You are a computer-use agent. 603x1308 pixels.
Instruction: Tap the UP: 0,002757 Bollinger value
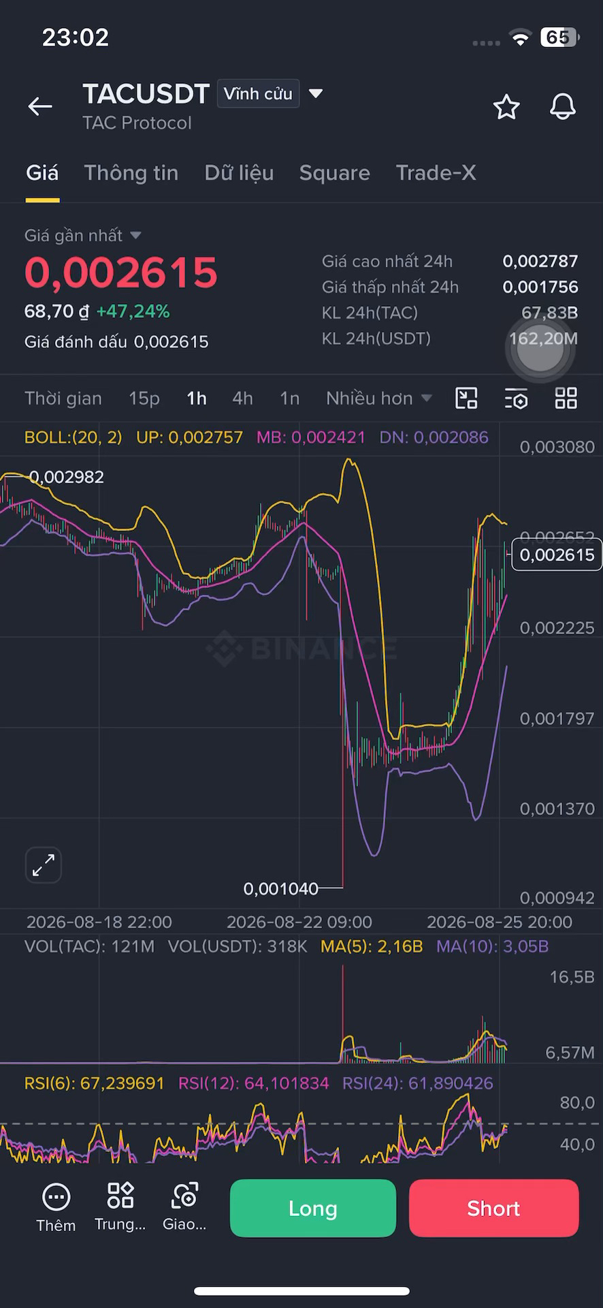[x=189, y=437]
